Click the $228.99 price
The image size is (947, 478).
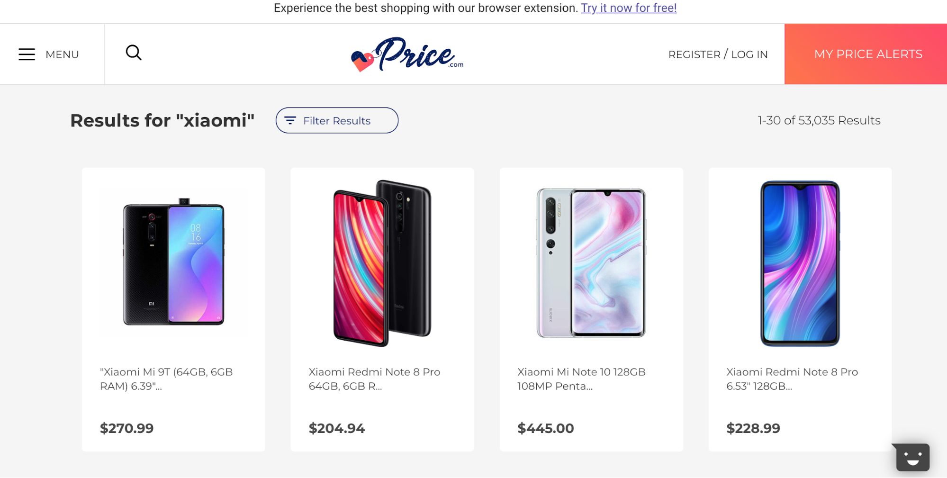tap(753, 428)
